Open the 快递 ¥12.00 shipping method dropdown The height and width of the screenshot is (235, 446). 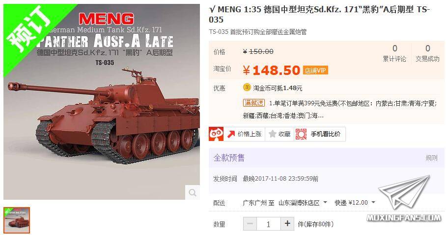click(x=355, y=203)
